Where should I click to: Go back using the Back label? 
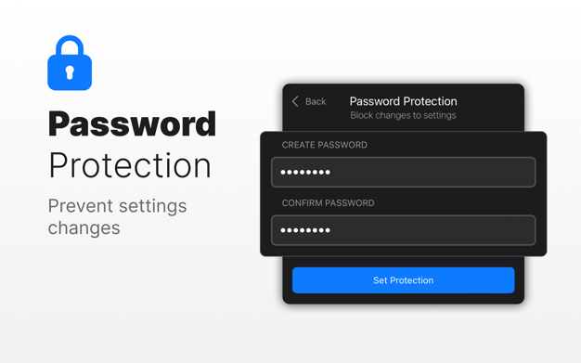coord(316,101)
